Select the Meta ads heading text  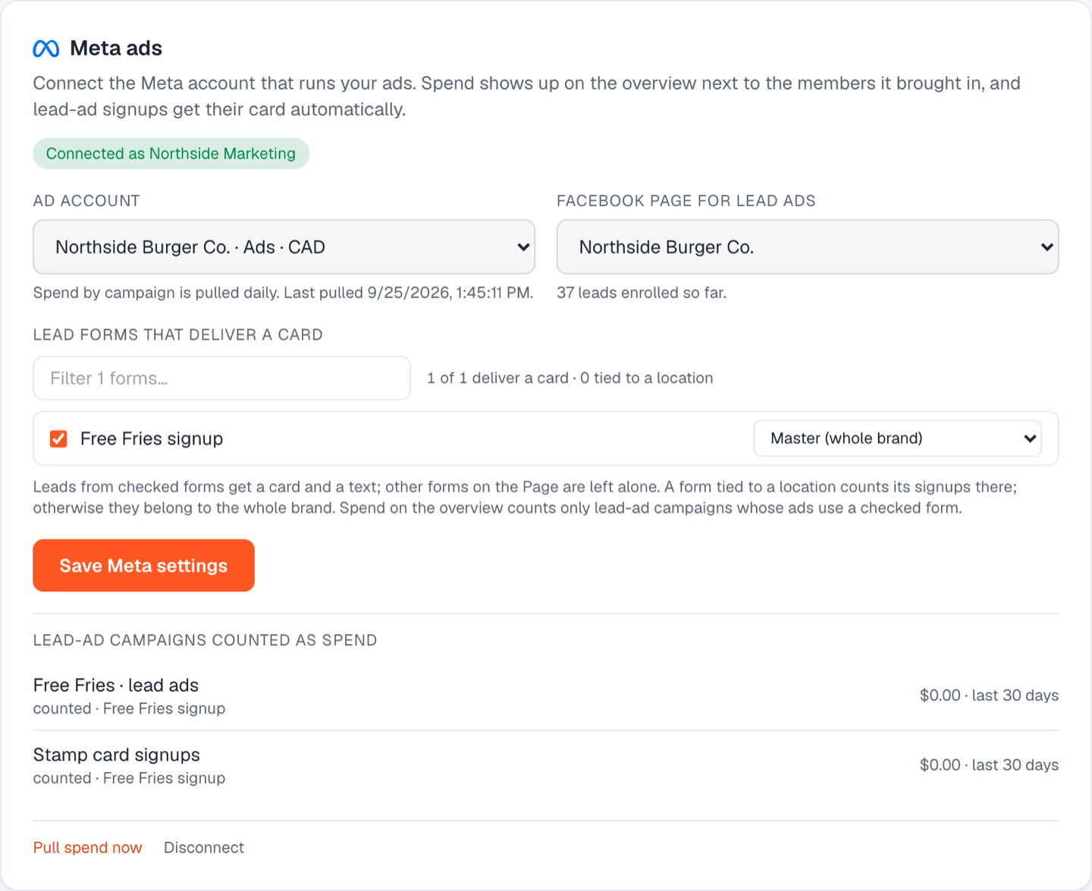(x=116, y=49)
